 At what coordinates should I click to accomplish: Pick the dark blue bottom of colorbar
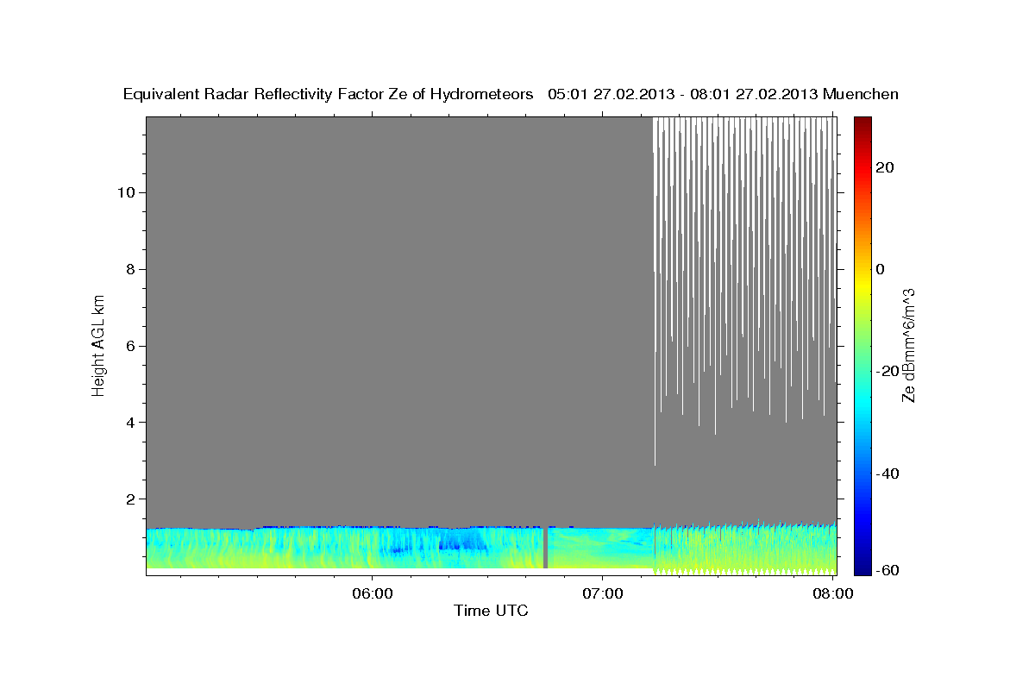point(862,568)
